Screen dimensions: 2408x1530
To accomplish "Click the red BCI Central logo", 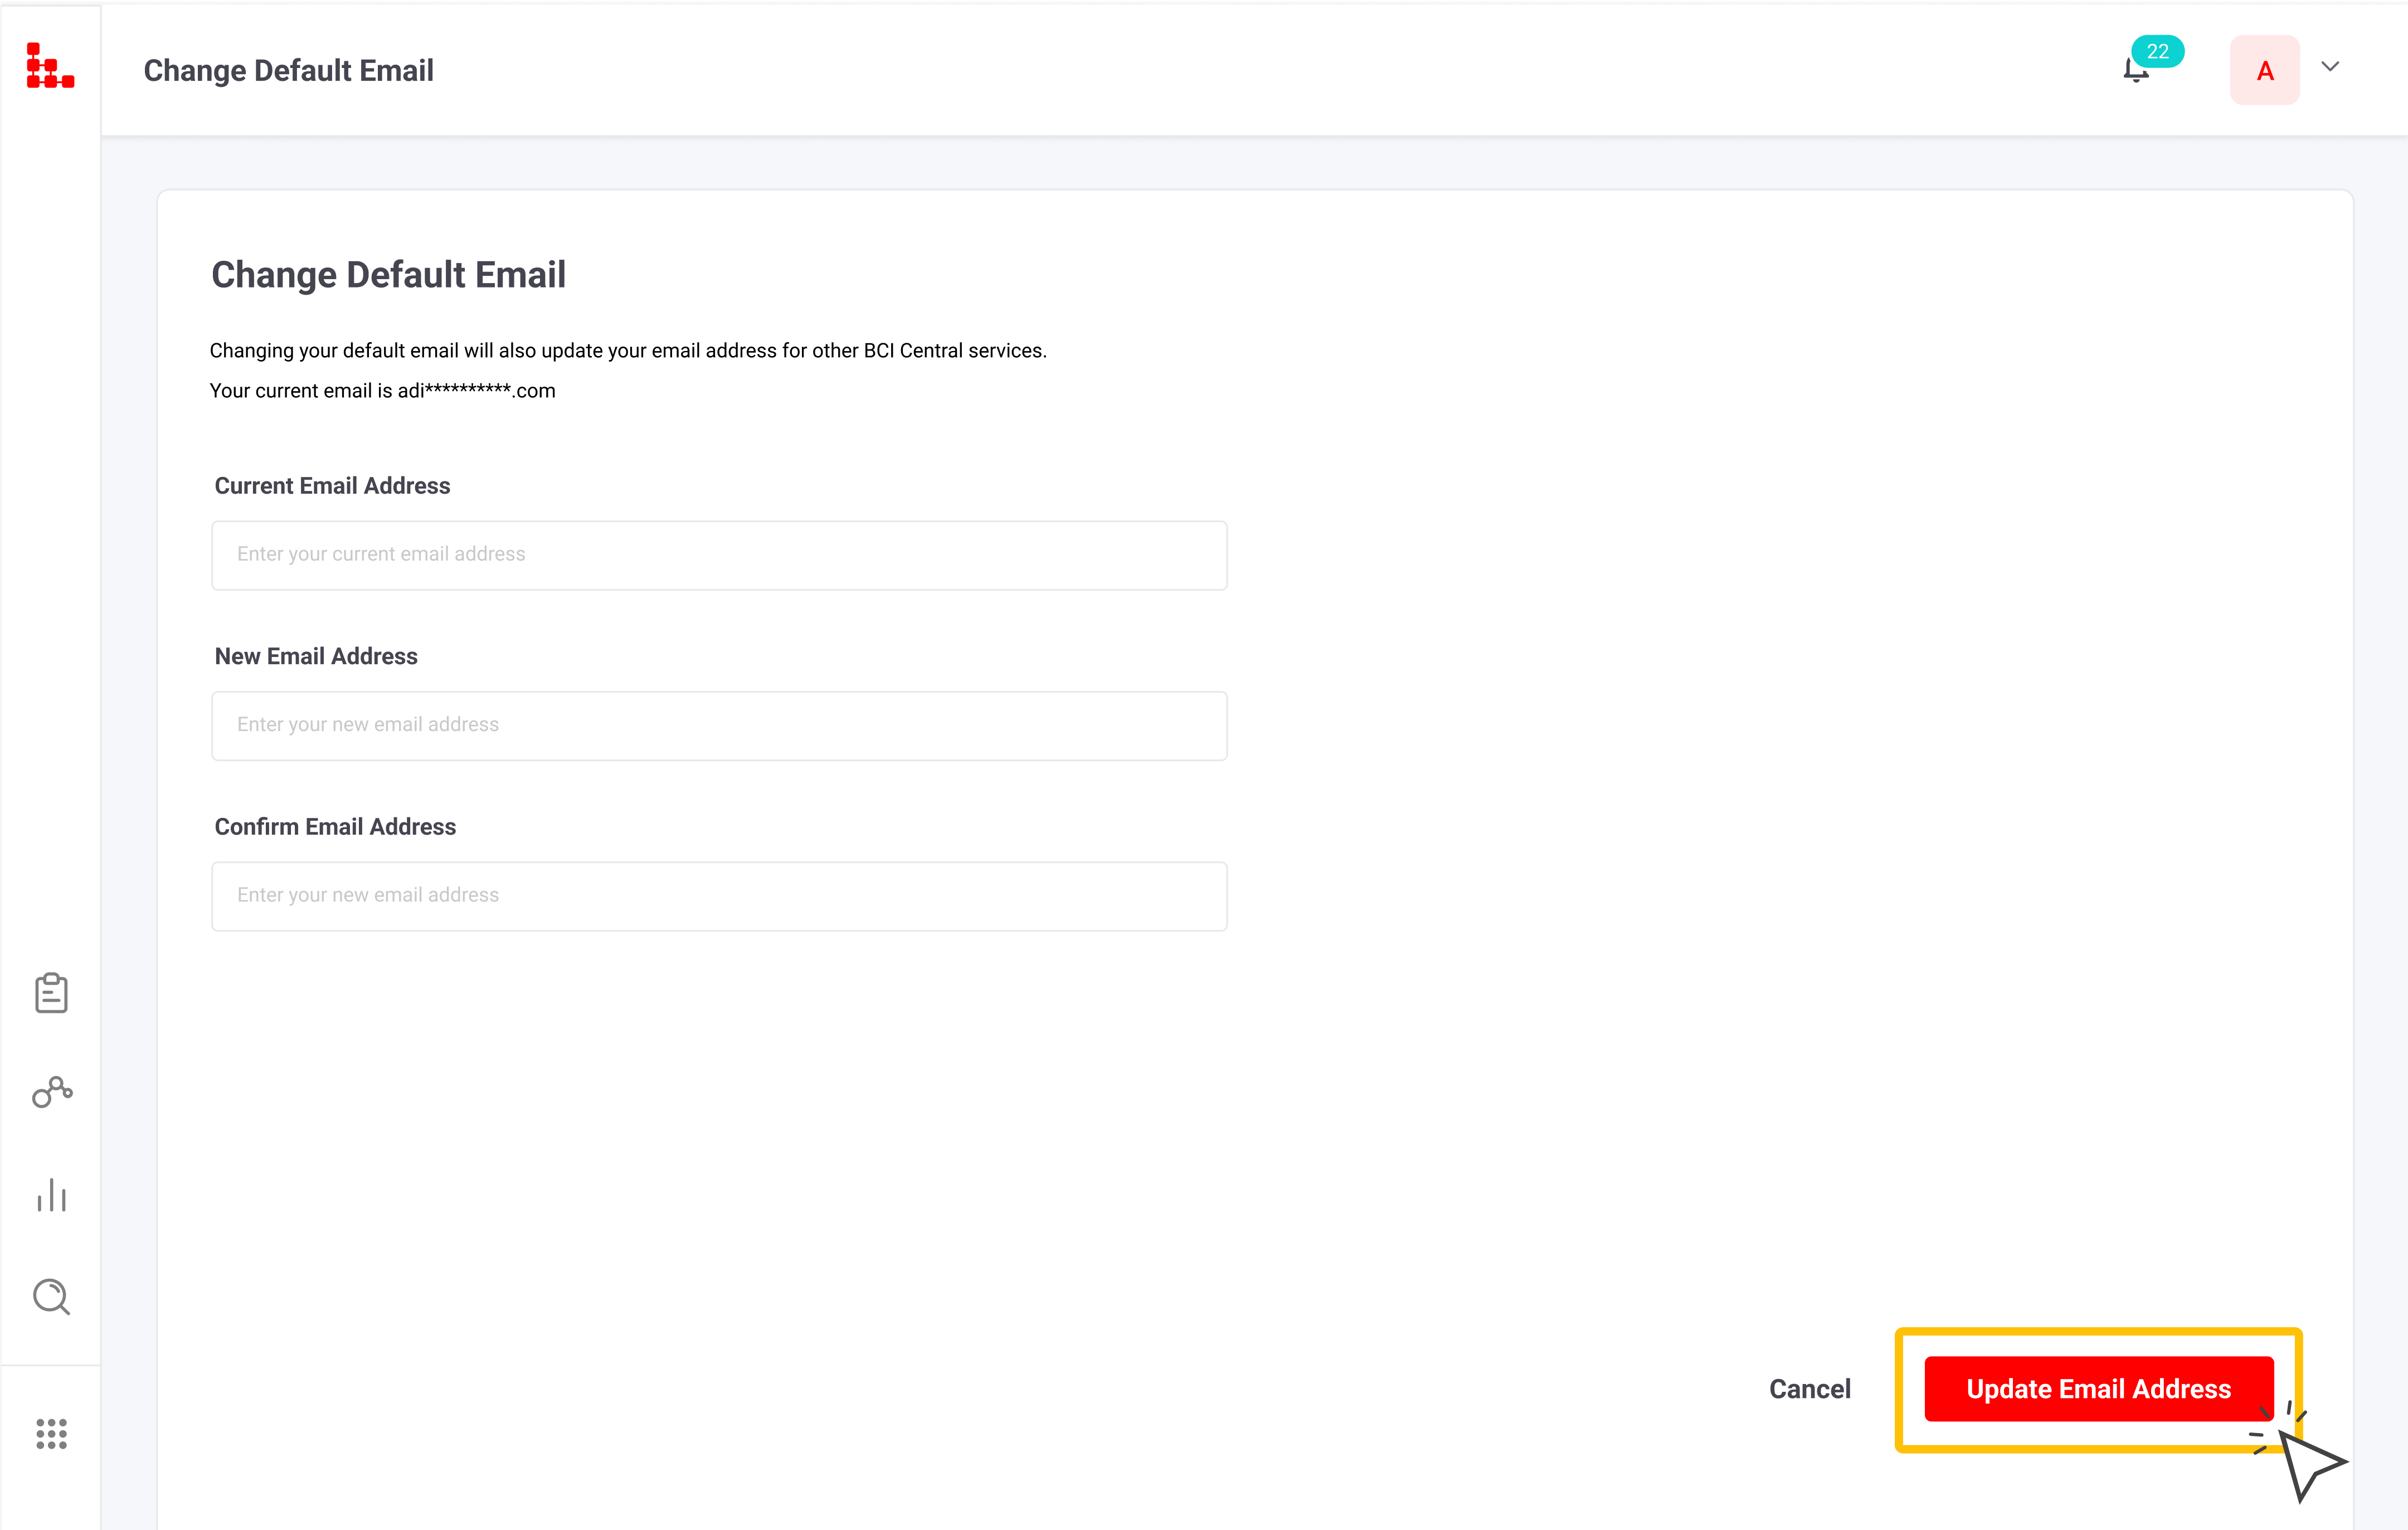I will coord(50,66).
